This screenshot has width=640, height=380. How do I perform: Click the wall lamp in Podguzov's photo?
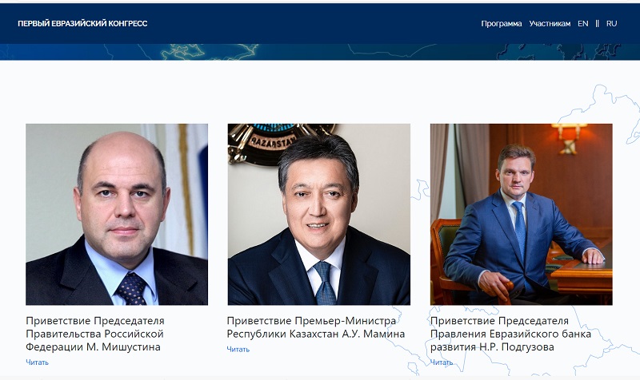coord(569,137)
